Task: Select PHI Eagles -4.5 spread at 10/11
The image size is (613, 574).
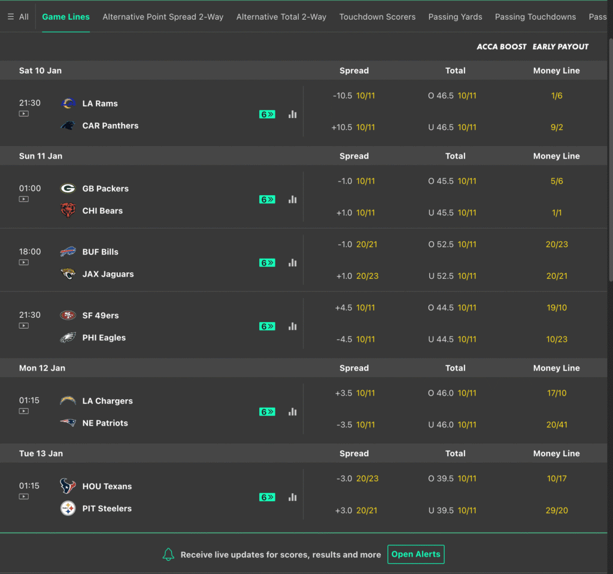Action: [356, 339]
